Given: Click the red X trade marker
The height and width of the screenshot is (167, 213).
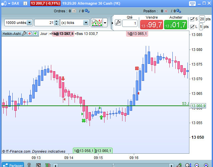Looking at the screenshot, I should 137,68.
